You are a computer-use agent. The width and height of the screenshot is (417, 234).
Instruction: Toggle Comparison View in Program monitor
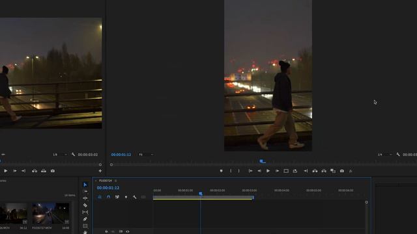point(333,171)
